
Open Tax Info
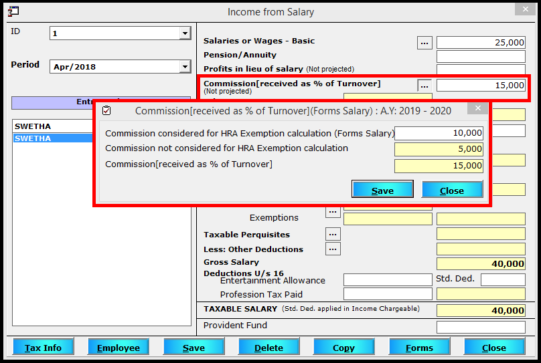(43, 347)
